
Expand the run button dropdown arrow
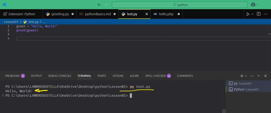(252, 14)
